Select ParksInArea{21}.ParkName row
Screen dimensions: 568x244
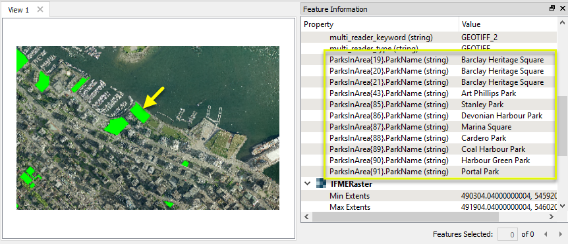pos(429,82)
